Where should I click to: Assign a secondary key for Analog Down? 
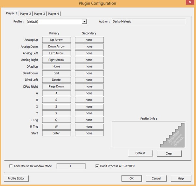[89, 47]
